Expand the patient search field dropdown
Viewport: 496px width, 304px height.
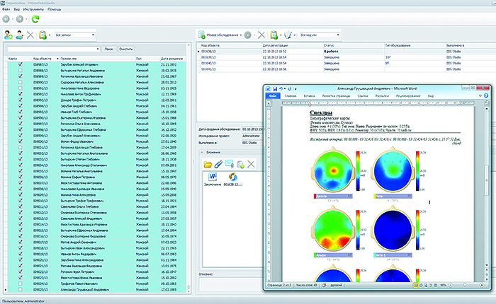97,49
